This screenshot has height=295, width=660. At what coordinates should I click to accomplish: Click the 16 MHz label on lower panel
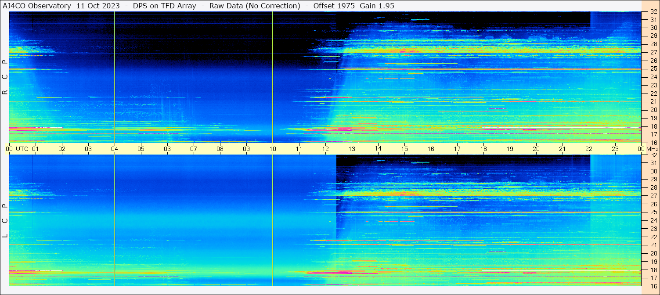point(653,286)
